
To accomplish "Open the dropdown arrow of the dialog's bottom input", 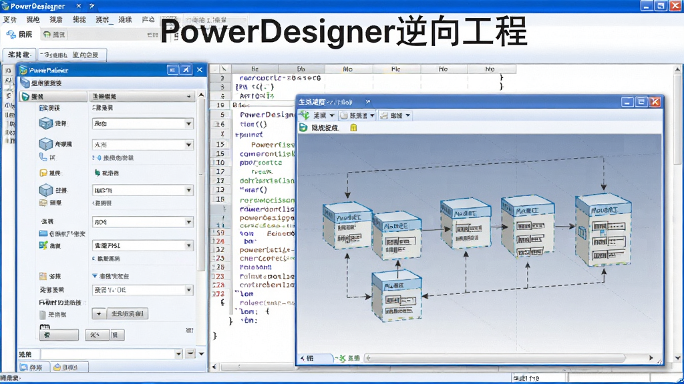I will [x=178, y=354].
